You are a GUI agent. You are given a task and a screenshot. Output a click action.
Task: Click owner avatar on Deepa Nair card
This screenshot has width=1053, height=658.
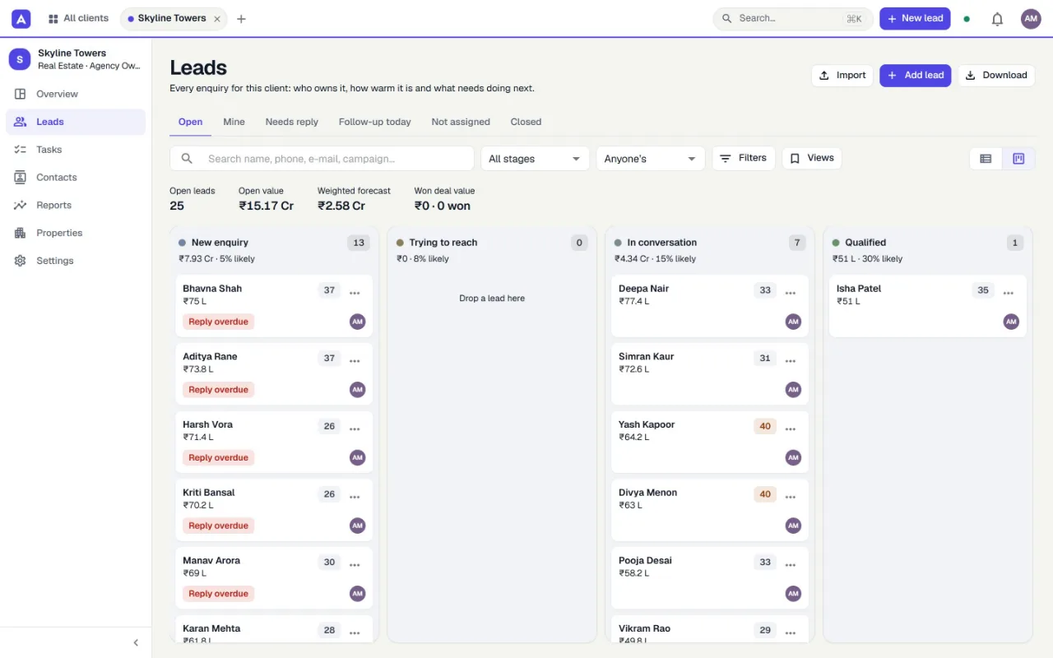[793, 322]
